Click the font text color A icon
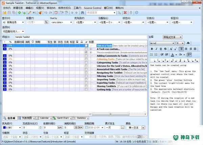The height and width of the screenshot is (145, 203). (x=172, y=55)
